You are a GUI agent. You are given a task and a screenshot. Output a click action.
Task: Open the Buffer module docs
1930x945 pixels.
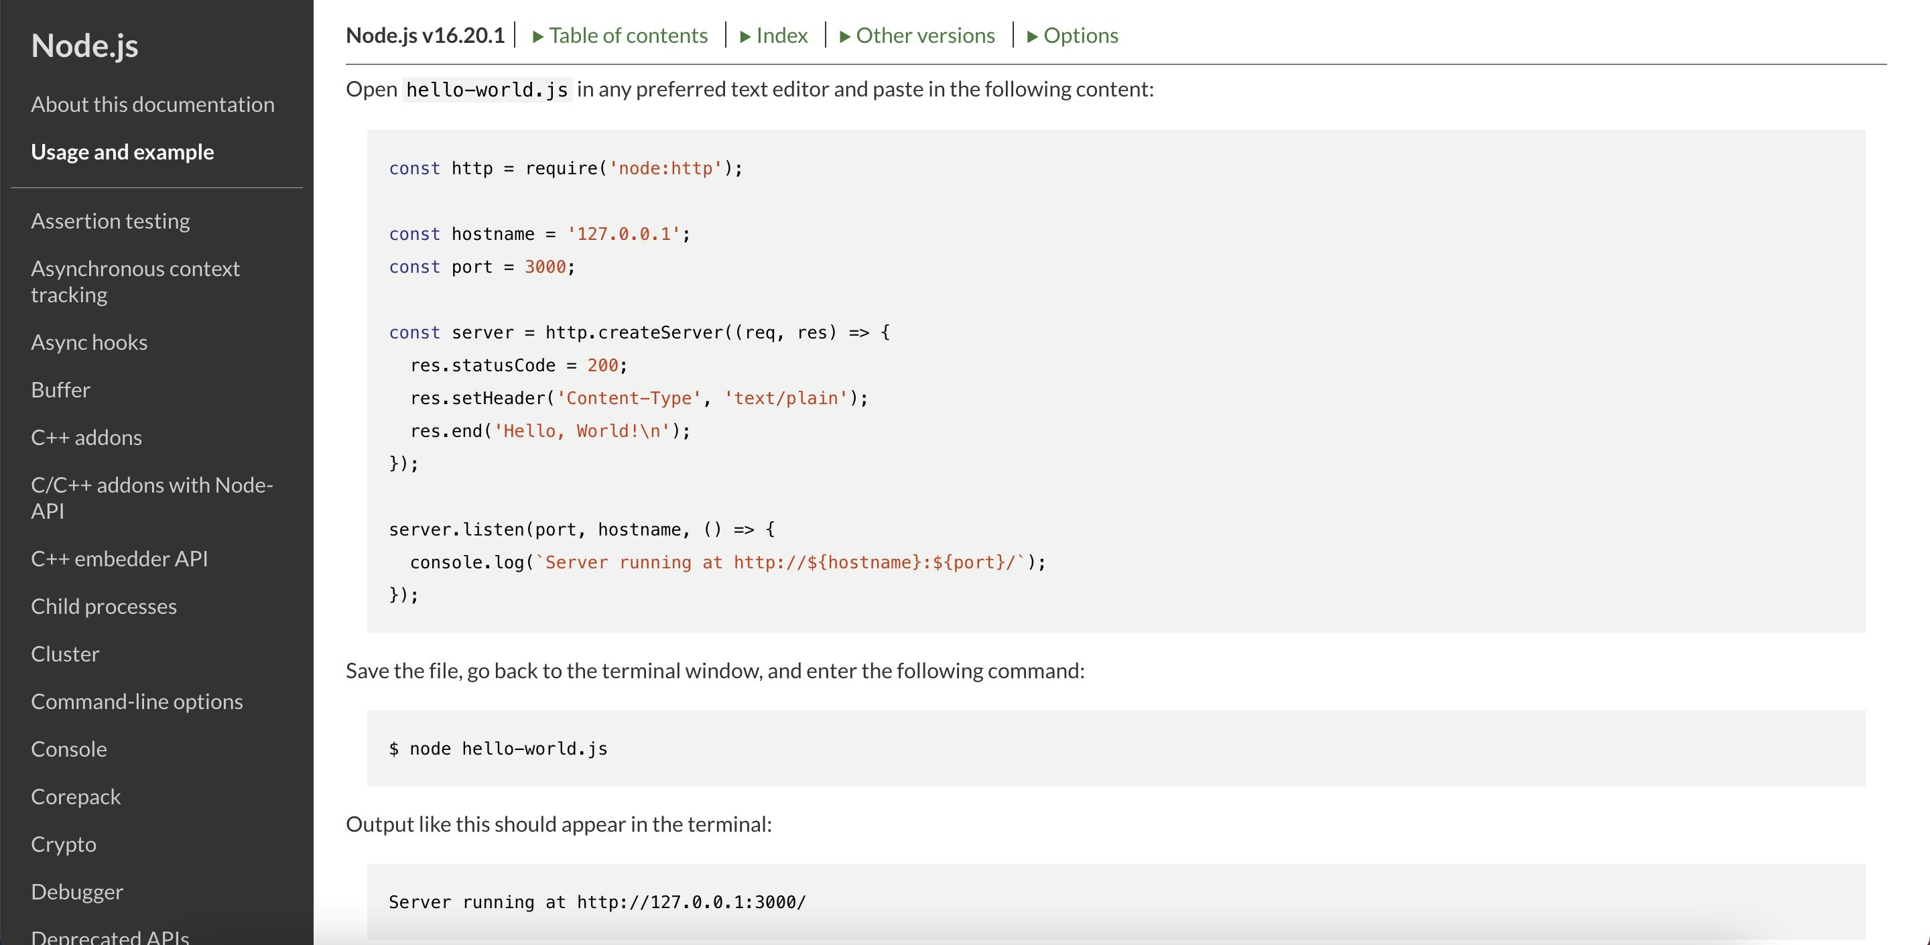coord(60,389)
